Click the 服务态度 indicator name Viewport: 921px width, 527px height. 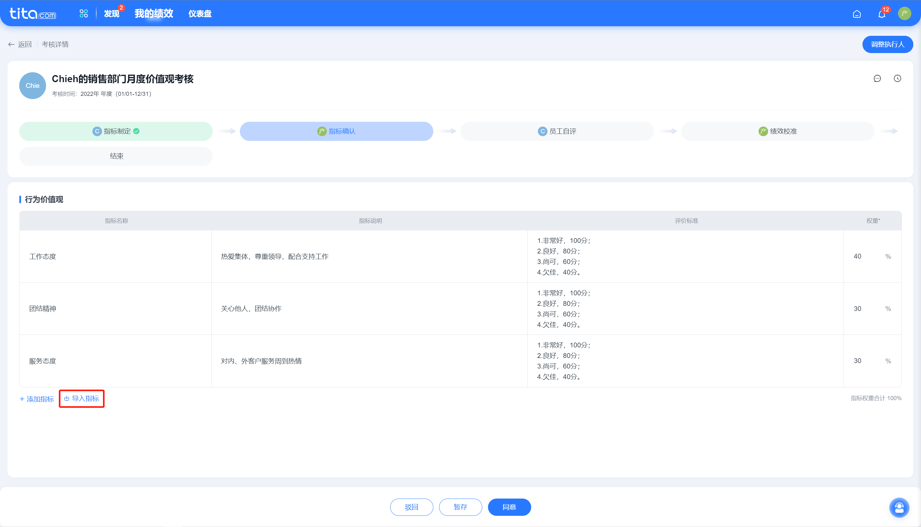click(x=43, y=361)
